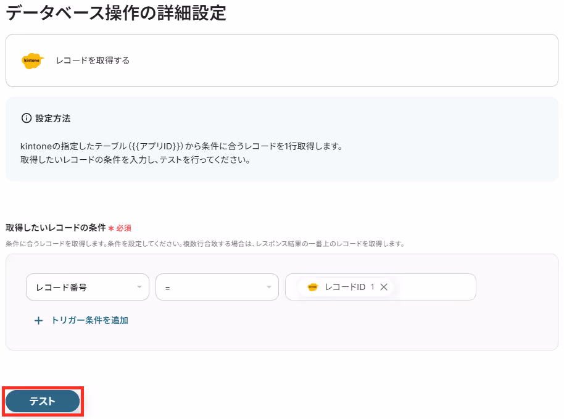Click the レコードを取得する action card
The image size is (564, 419).
tap(281, 60)
